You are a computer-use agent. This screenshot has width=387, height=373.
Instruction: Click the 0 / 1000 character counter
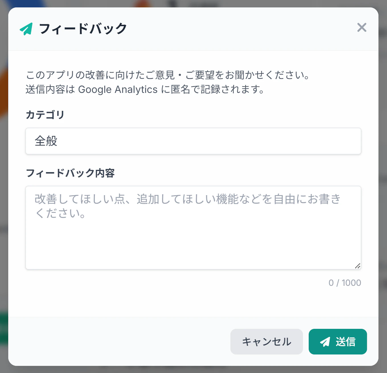[345, 283]
